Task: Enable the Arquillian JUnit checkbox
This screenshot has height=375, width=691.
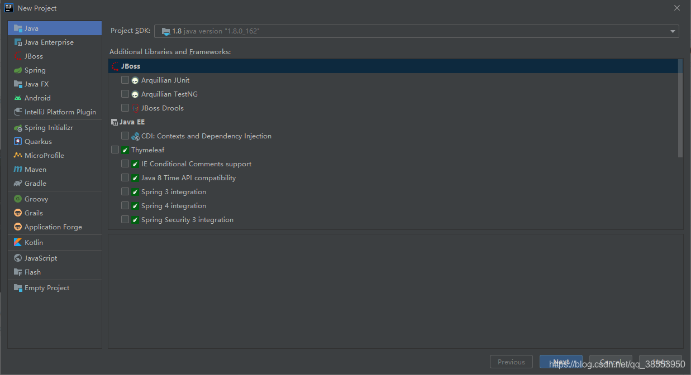Action: (x=125, y=80)
